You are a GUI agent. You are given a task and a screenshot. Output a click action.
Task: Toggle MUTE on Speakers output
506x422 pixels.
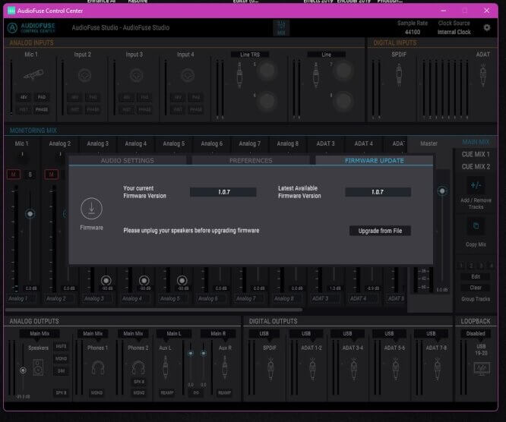coord(61,346)
